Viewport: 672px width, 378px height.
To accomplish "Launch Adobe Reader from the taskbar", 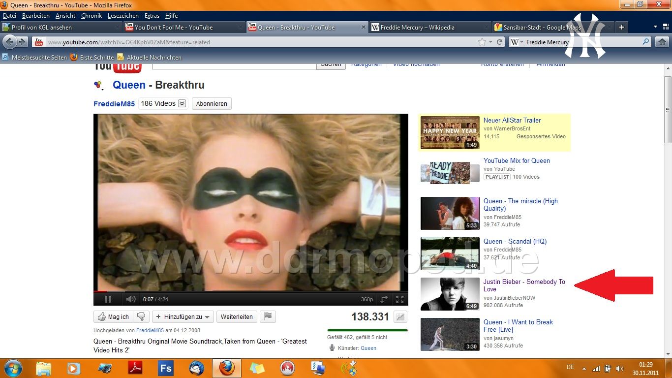I will coord(135,368).
